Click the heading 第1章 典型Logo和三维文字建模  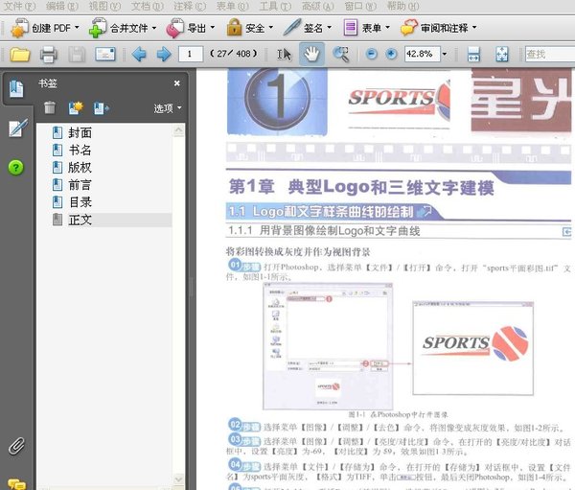(x=361, y=187)
